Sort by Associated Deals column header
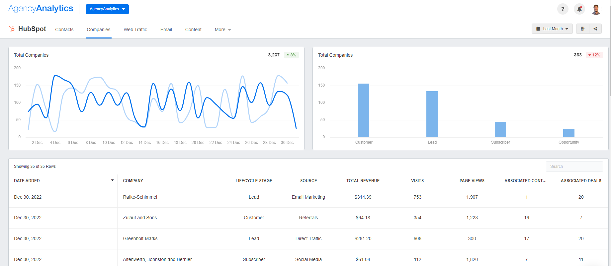This screenshot has height=266, width=611. pyautogui.click(x=581, y=181)
